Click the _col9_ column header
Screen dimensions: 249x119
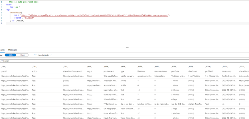click(x=191, y=66)
